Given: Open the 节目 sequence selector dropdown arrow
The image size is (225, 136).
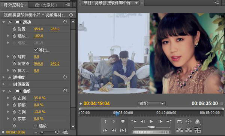Looking at the screenshot, I should [136, 3].
